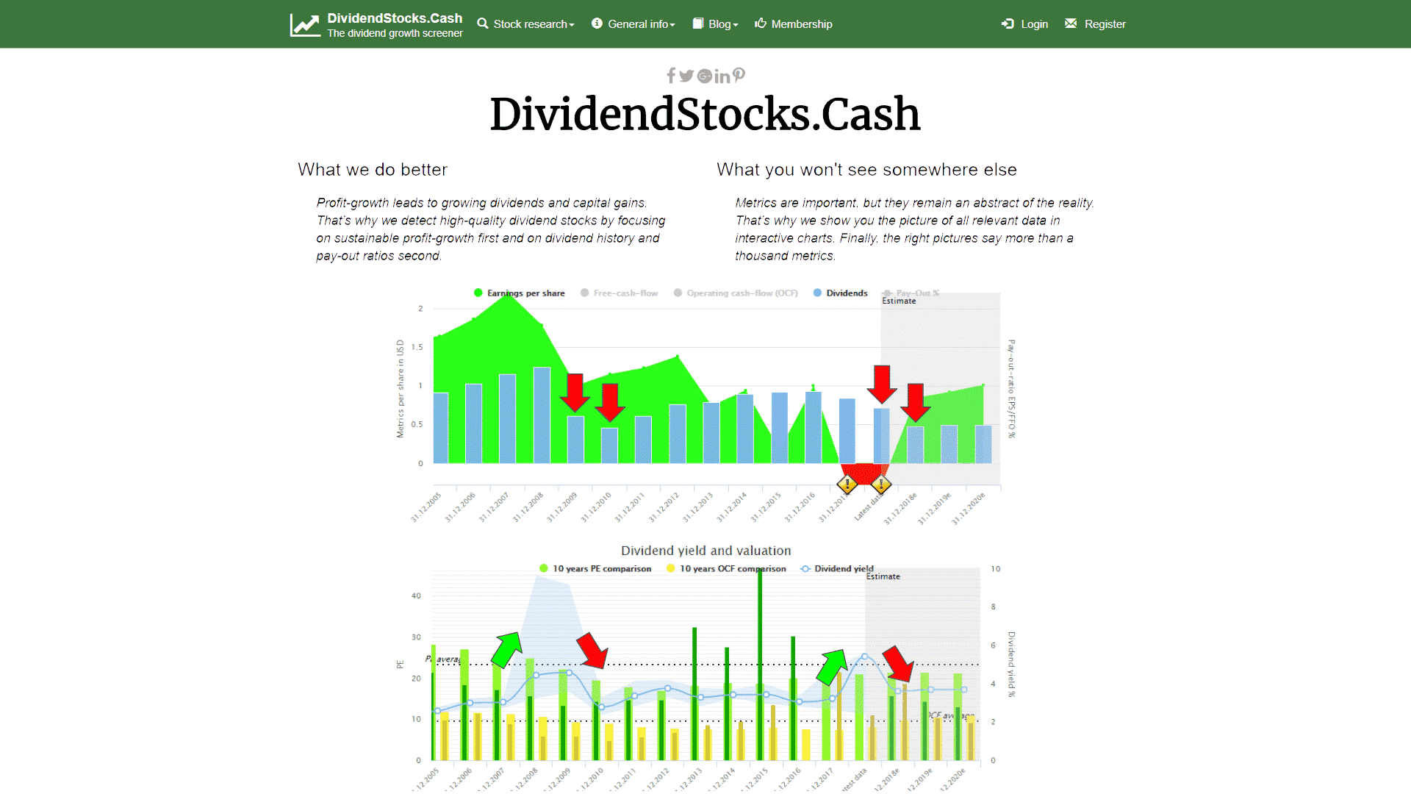Open the Stock research menu
Image resolution: width=1411 pixels, height=794 pixels.
[x=525, y=24]
